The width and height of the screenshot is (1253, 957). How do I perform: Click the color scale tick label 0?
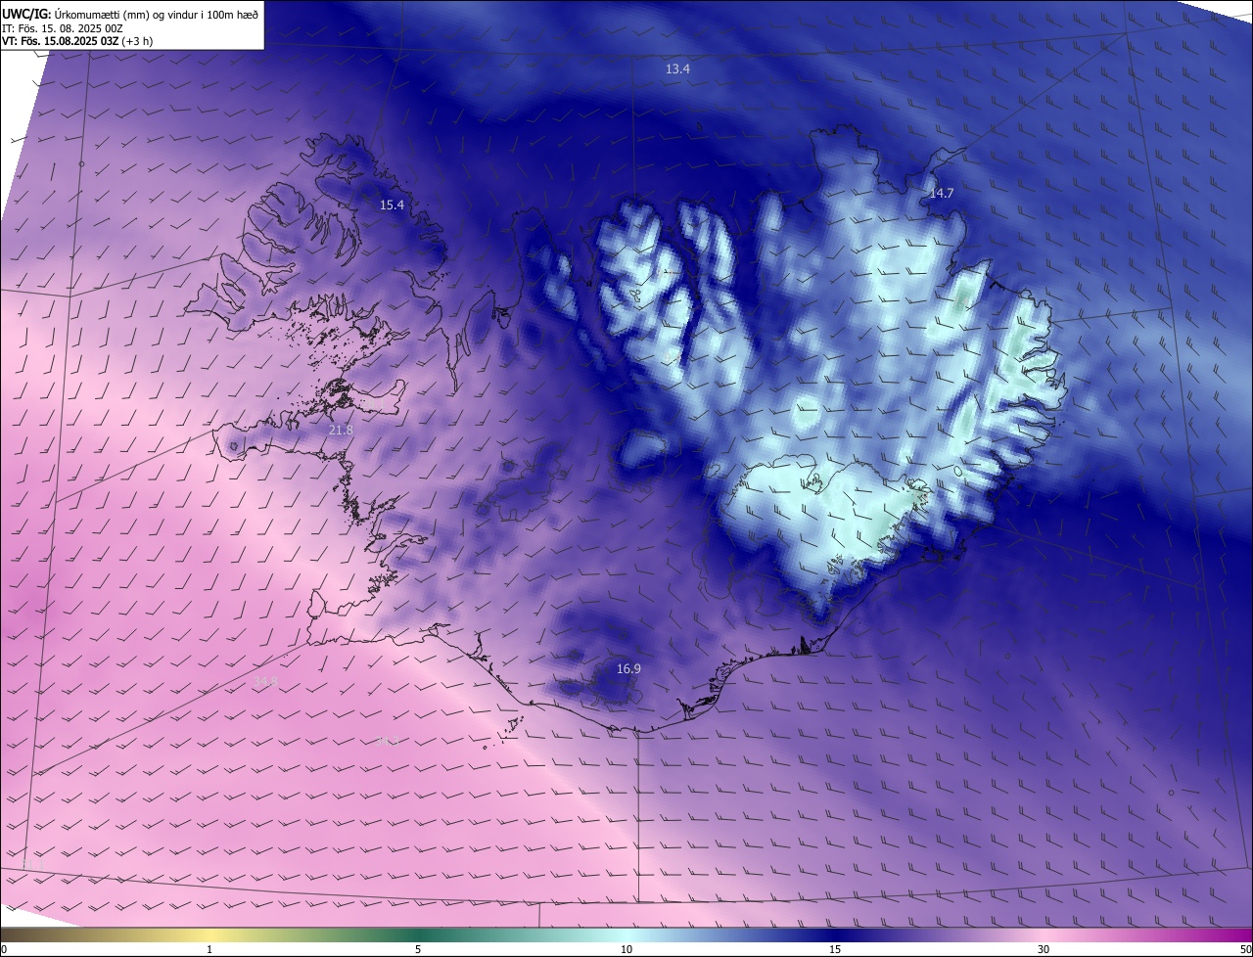tap(4, 949)
